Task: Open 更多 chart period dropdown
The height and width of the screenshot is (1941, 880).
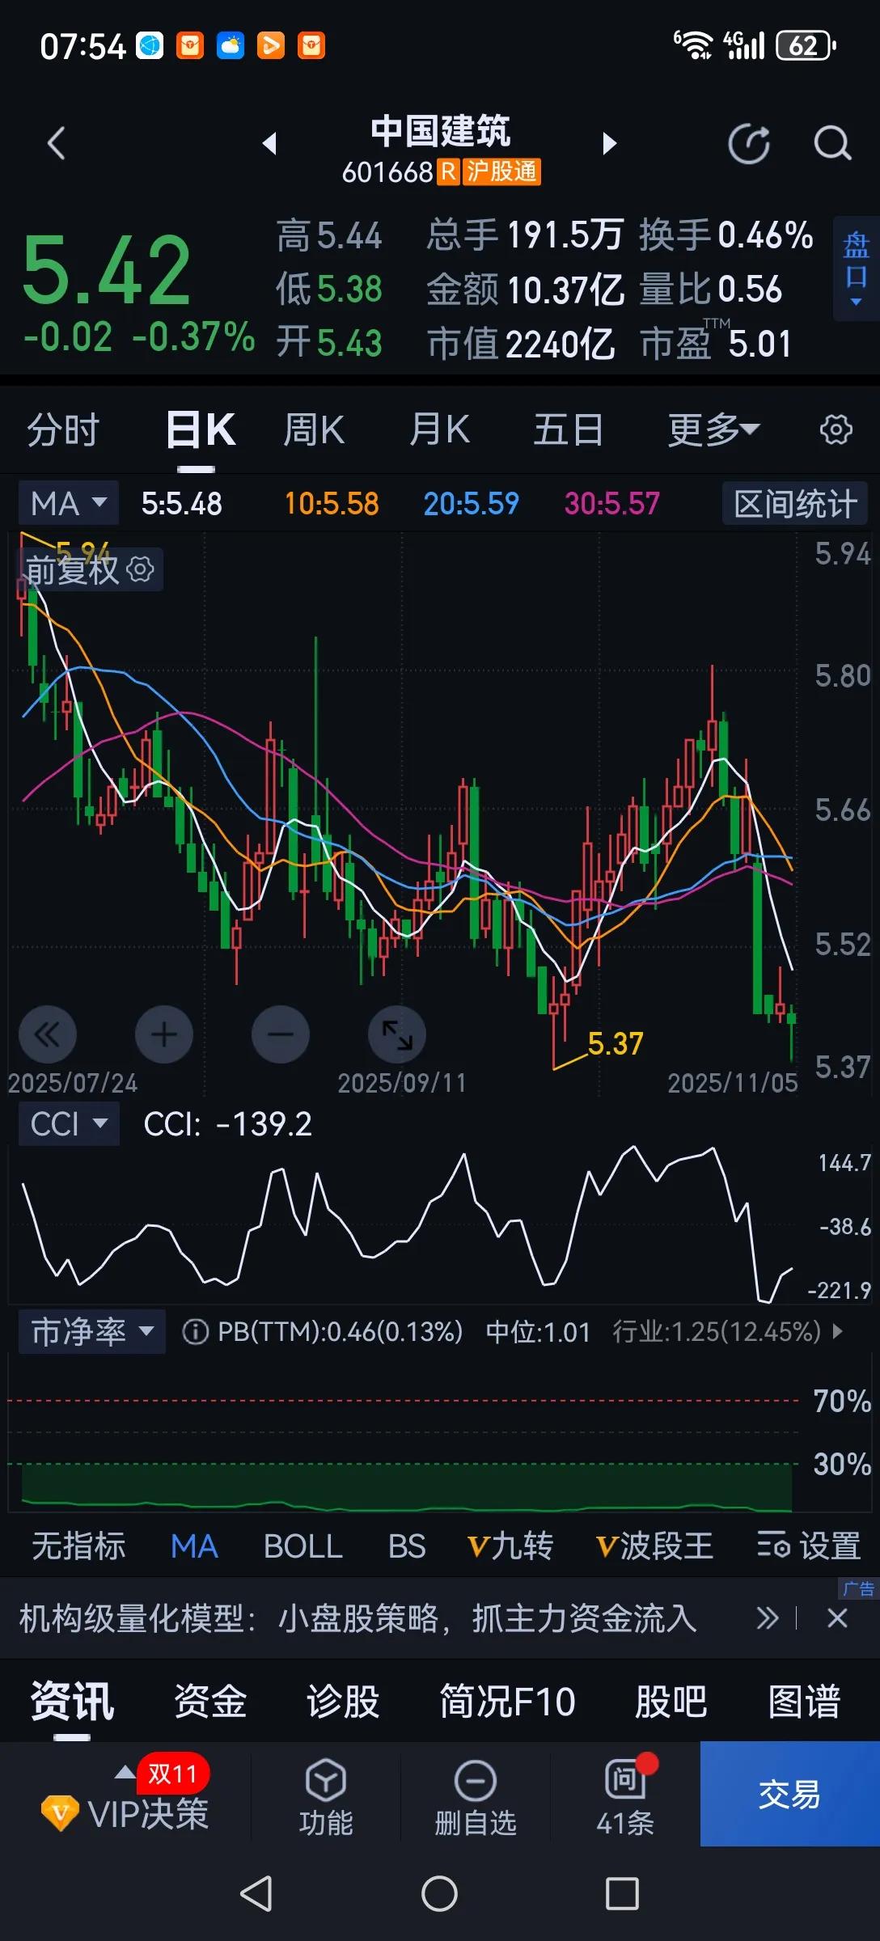Action: [x=713, y=429]
